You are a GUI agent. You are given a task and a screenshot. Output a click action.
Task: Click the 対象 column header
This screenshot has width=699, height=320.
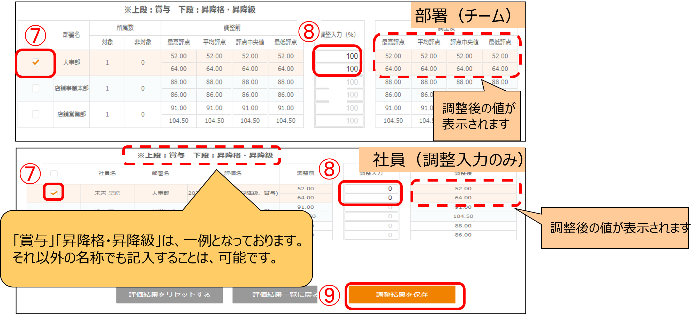point(107,42)
